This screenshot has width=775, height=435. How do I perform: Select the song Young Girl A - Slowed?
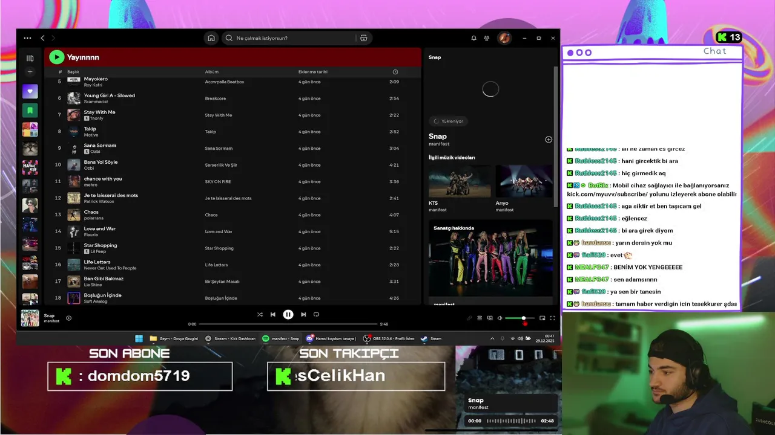click(x=110, y=95)
